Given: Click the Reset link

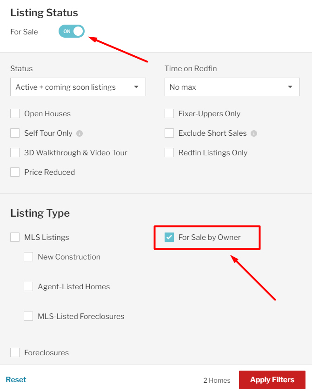Looking at the screenshot, I should pyautogui.click(x=16, y=379).
